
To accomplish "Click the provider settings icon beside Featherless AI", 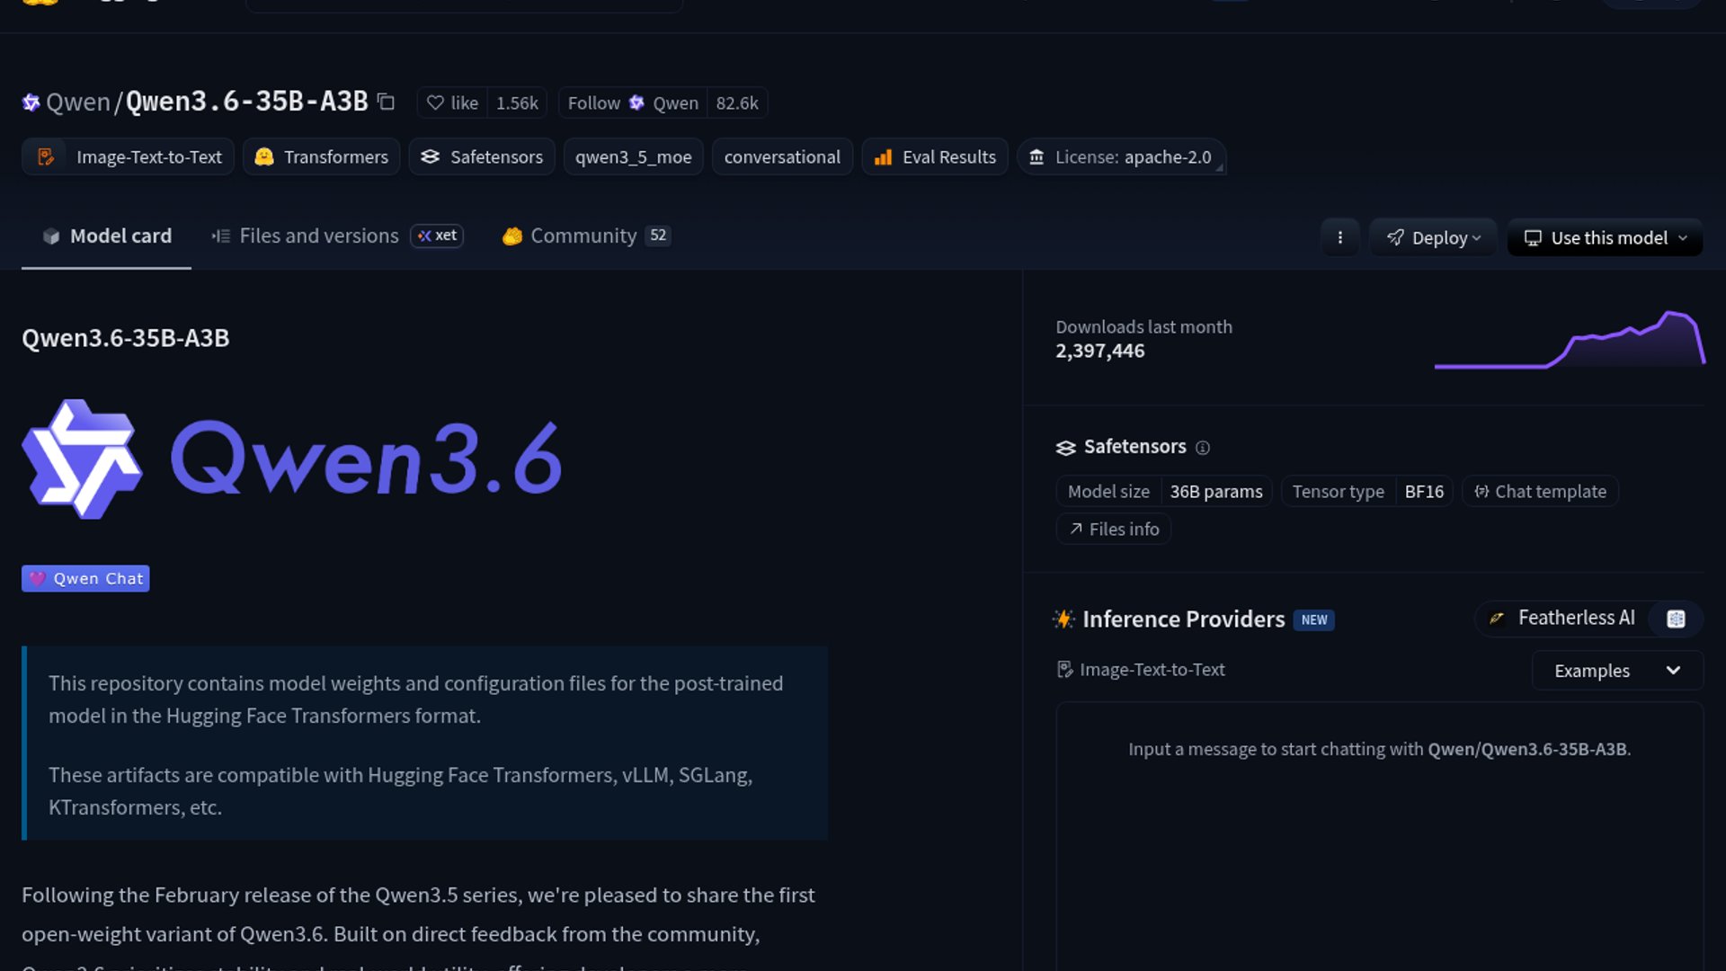I will (1676, 619).
